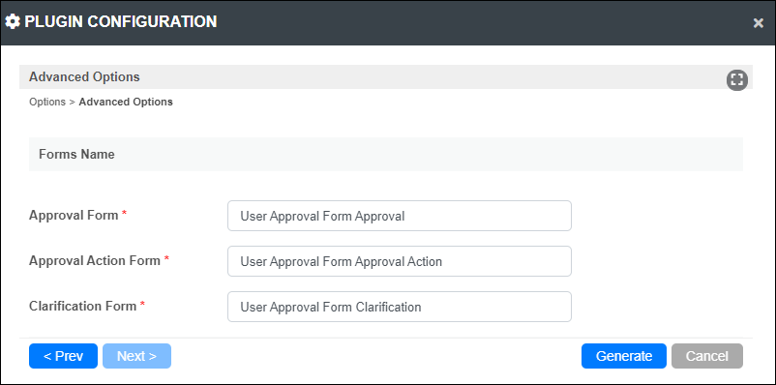Go to previous step with Prev
The height and width of the screenshot is (385, 776).
pyautogui.click(x=63, y=356)
